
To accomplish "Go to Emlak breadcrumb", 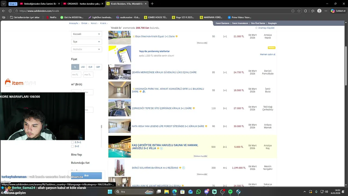I will pos(85,23).
